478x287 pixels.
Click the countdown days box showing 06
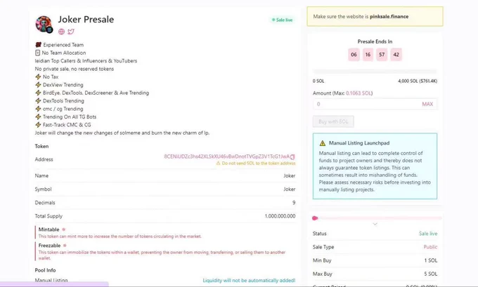354,55
